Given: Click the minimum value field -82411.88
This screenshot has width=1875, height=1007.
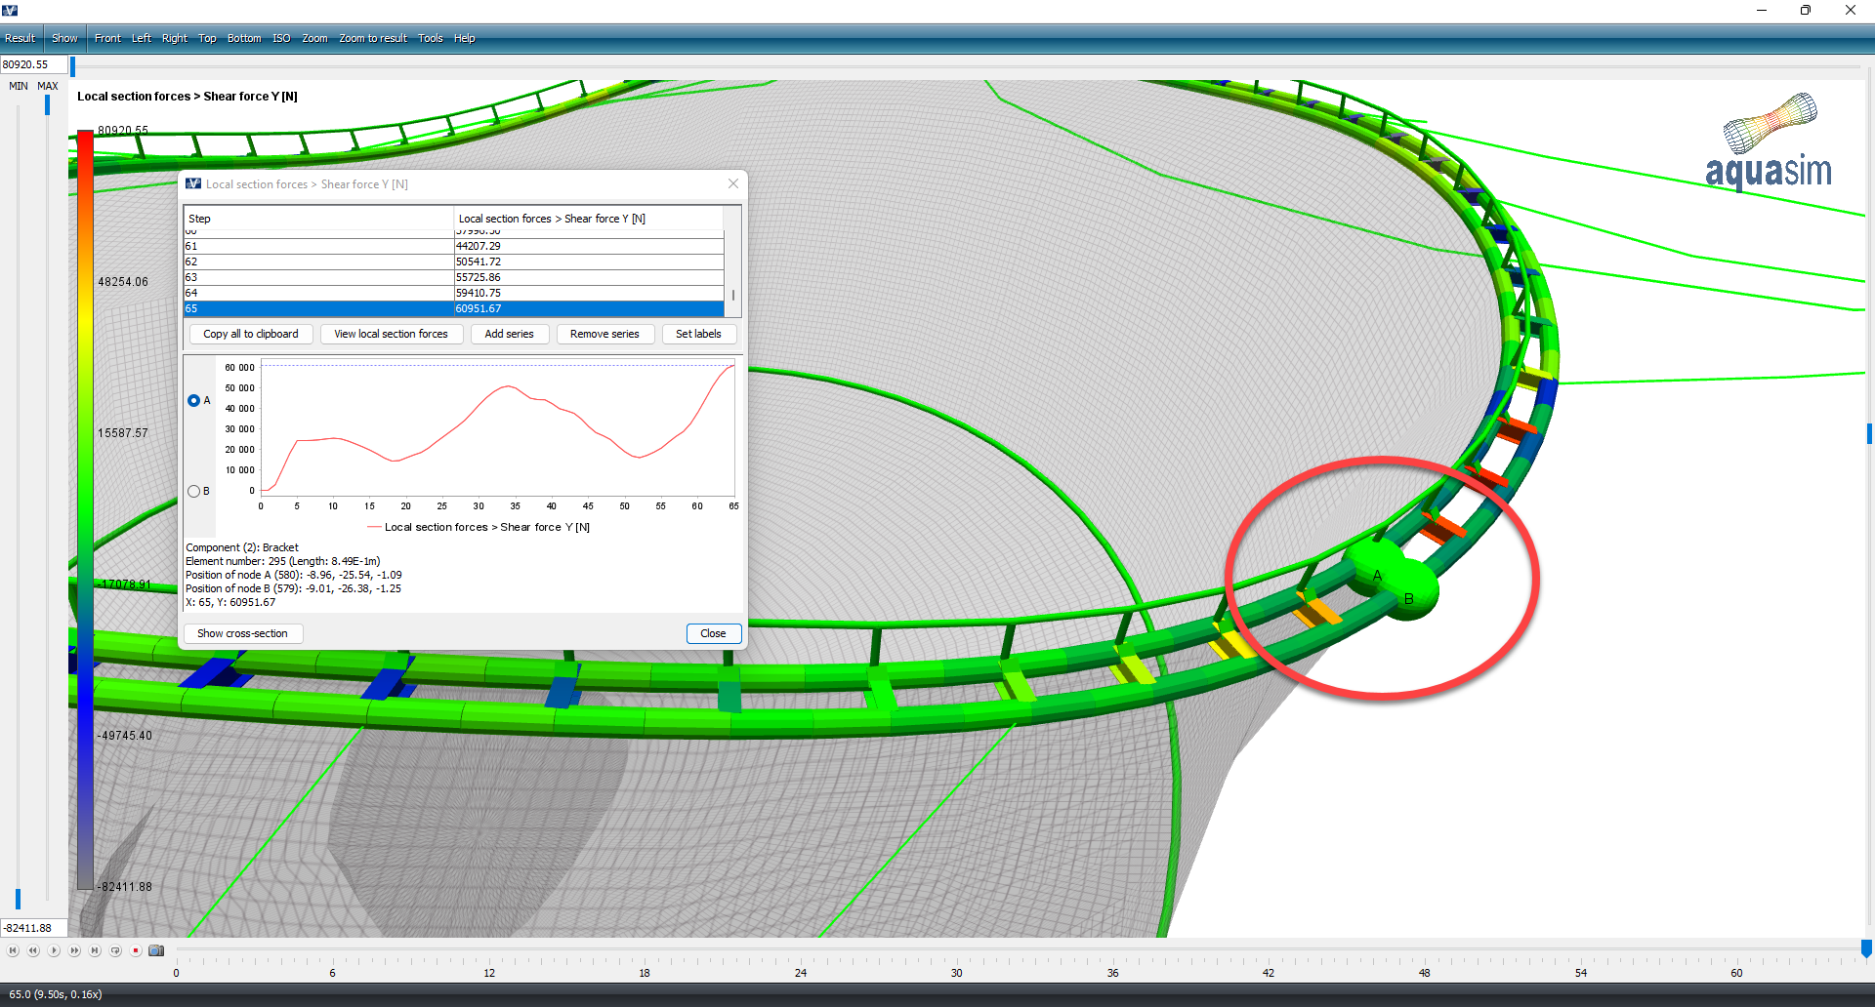Looking at the screenshot, I should point(34,928).
